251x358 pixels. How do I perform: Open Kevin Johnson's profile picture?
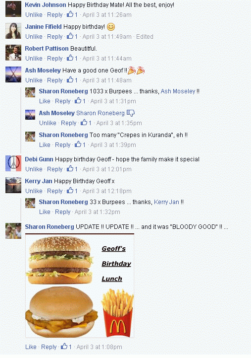[13, 9]
